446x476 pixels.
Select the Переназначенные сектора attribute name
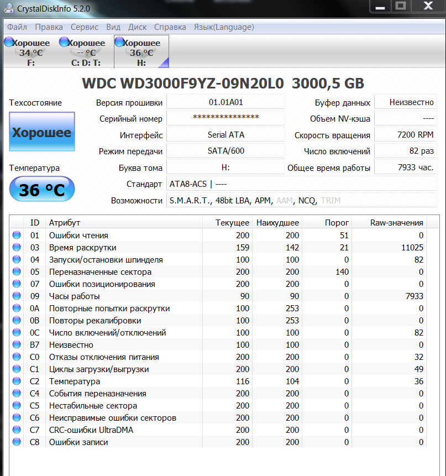100,272
